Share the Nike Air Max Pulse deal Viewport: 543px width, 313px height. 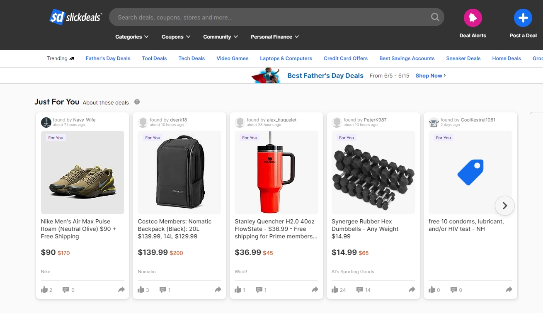pos(121,290)
